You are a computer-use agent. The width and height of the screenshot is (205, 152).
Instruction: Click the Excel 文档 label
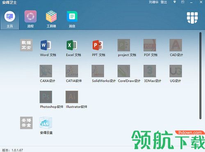(73, 55)
